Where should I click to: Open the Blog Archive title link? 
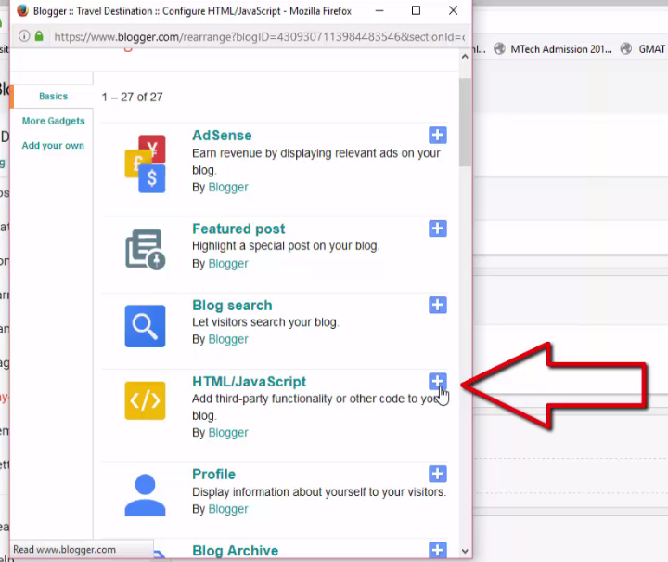[x=235, y=550]
